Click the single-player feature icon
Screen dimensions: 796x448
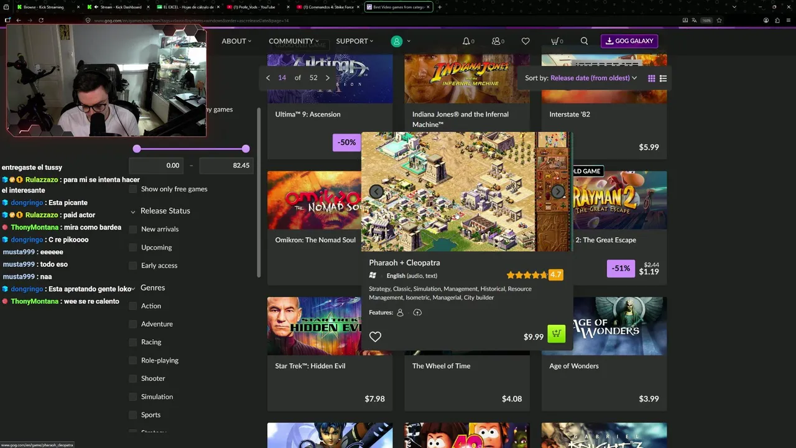click(x=400, y=312)
